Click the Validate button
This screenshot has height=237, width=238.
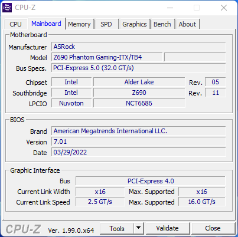[168, 228]
